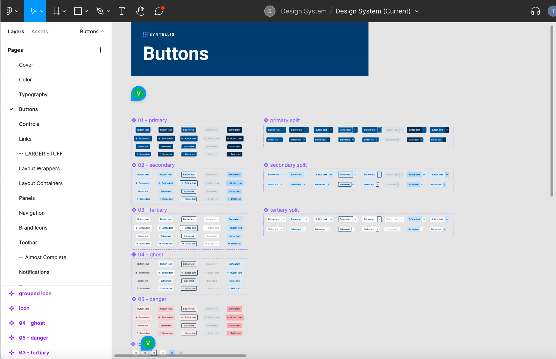Open the Typography page
This screenshot has height=359, width=556.
33,94
